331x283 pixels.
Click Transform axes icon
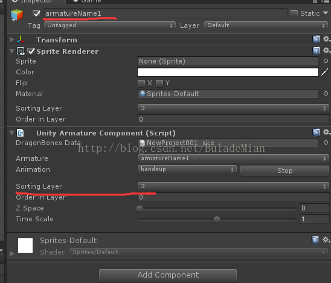click(21, 39)
